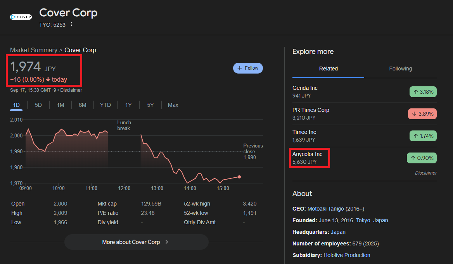Open the Motoaki Tanigo CEO link
Image resolution: width=453 pixels, height=264 pixels.
325,209
